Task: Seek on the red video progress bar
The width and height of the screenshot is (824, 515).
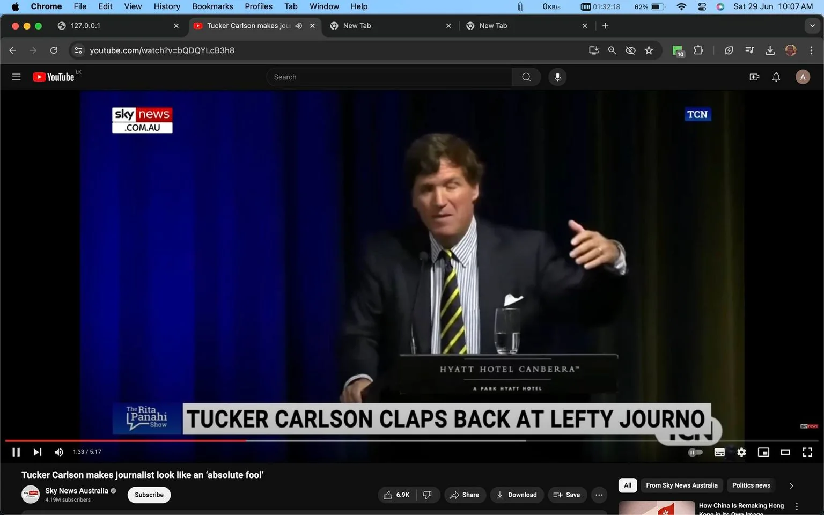Action: click(126, 440)
